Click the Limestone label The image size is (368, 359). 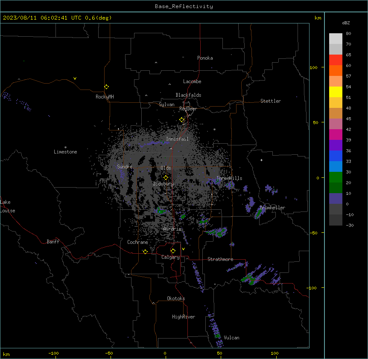65,152
